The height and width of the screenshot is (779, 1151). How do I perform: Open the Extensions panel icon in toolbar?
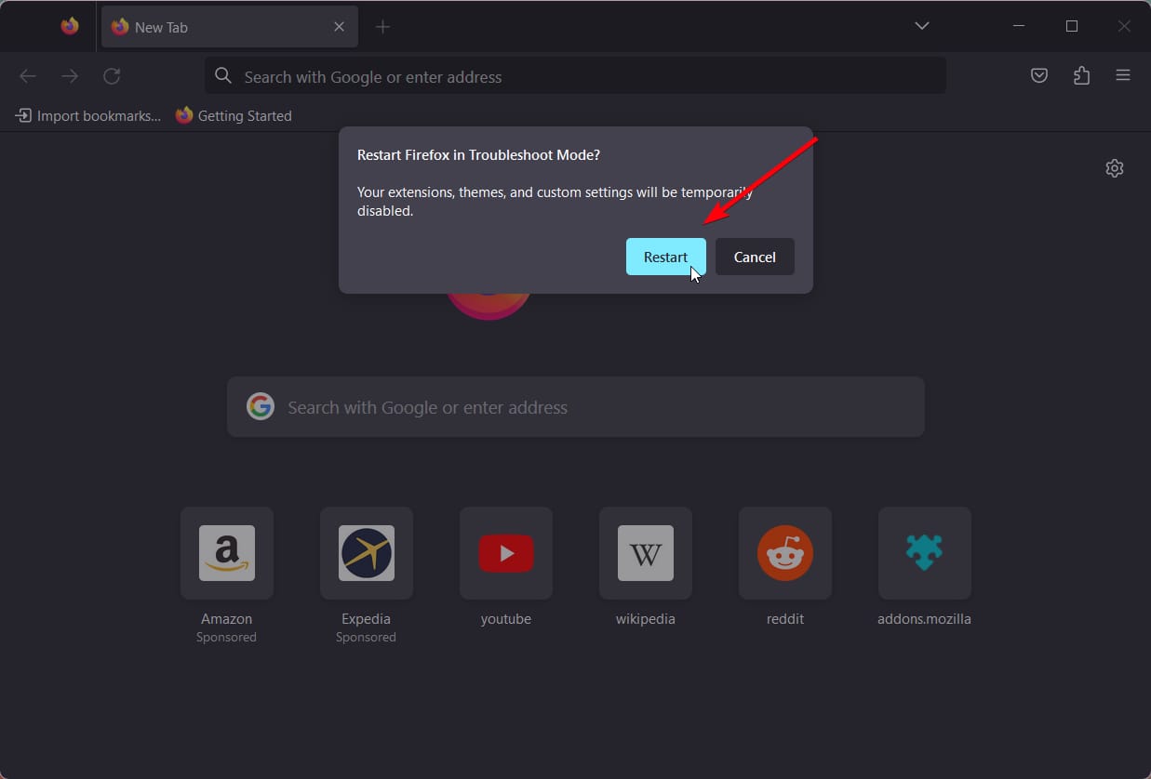pos(1081,75)
